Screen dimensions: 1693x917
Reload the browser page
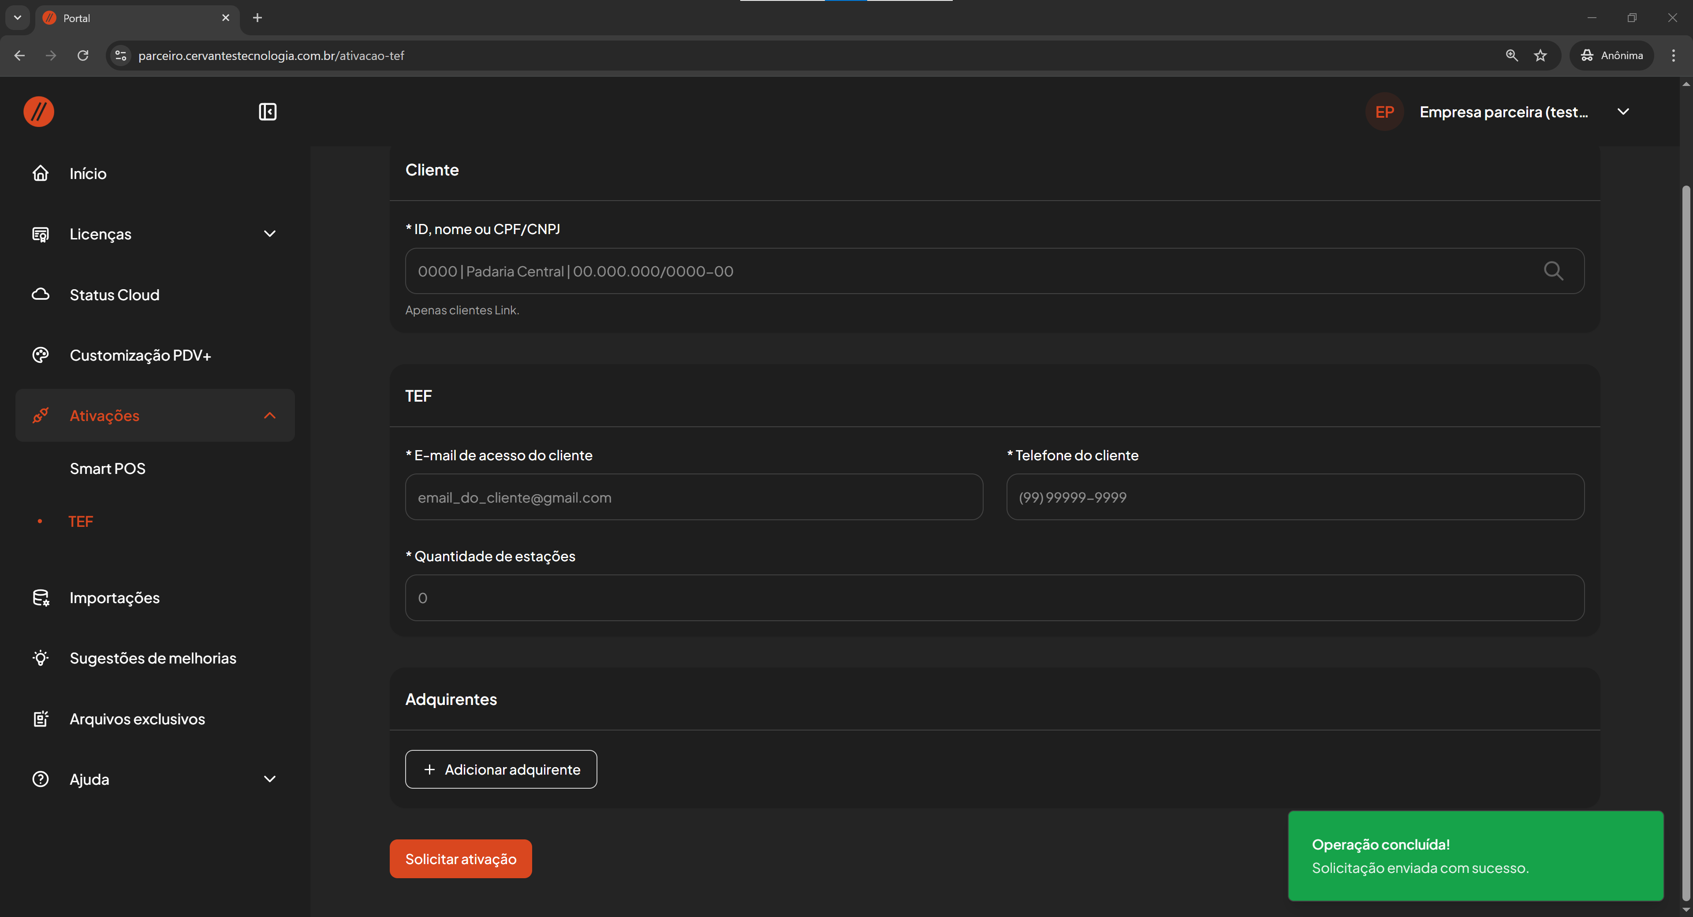(83, 56)
